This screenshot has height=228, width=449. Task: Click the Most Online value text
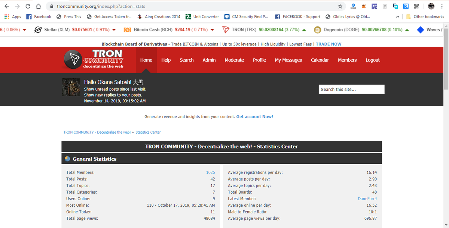[181, 205]
